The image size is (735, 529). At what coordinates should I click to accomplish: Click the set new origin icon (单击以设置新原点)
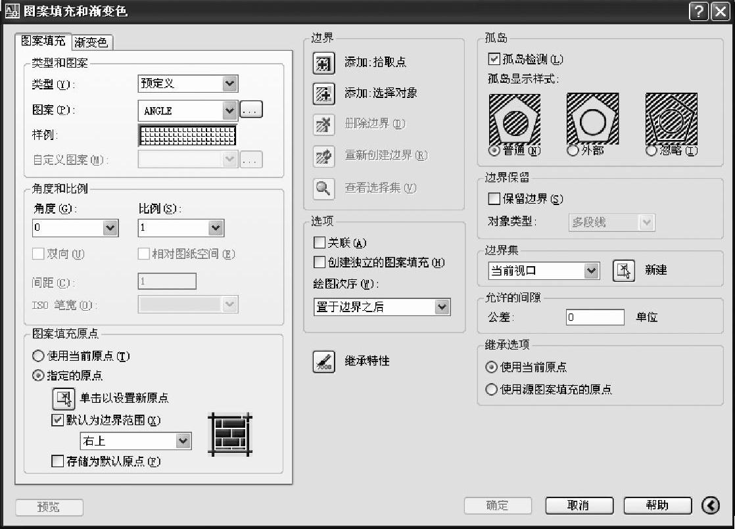click(x=63, y=399)
